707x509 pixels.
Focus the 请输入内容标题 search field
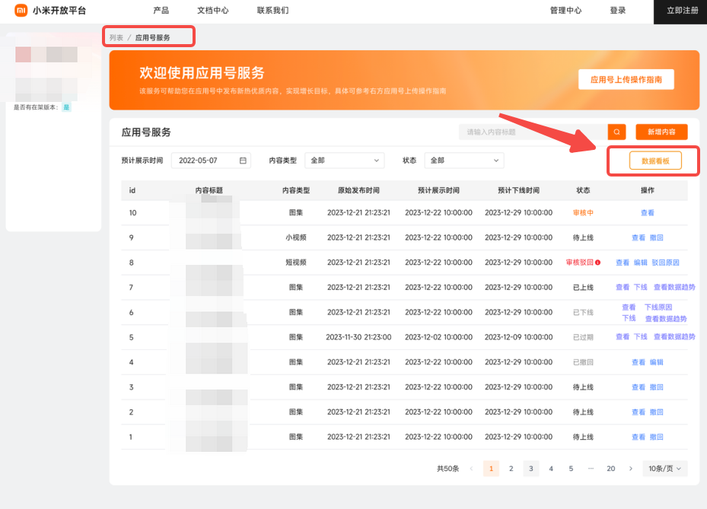point(533,132)
